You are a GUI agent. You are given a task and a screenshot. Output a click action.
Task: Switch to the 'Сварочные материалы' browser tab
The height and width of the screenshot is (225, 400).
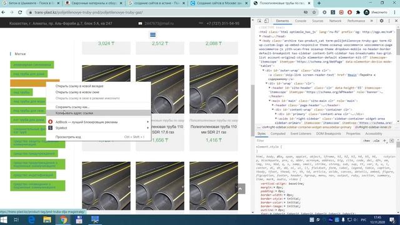[x=93, y=3]
